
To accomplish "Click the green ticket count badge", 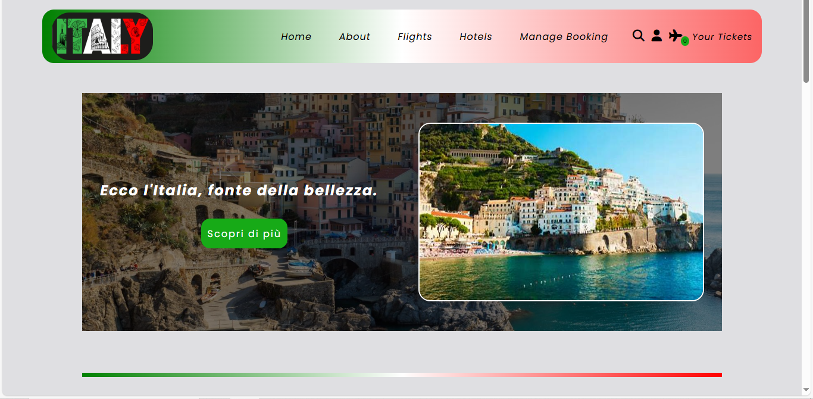I will (685, 41).
